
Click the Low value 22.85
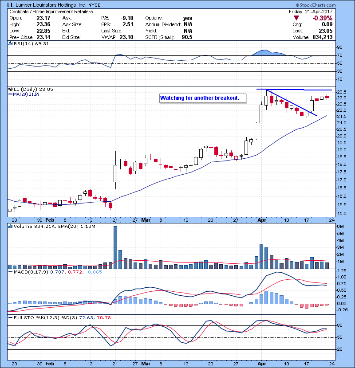point(43,31)
